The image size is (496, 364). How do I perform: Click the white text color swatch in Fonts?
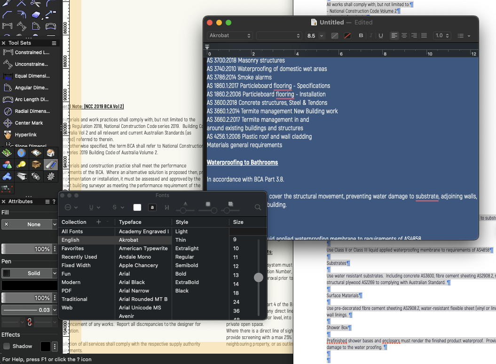[137, 207]
